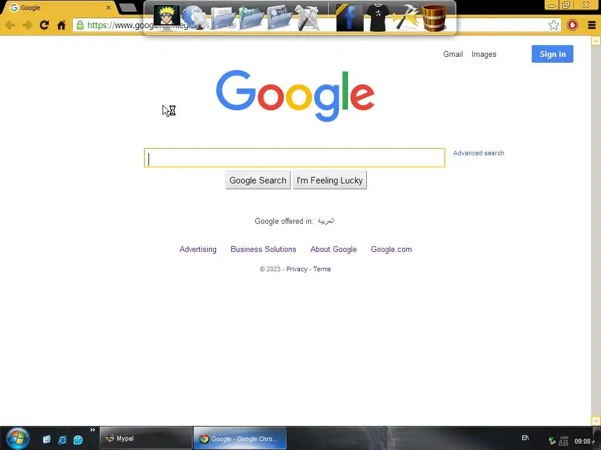Click the scrollbar down arrow

[596, 421]
